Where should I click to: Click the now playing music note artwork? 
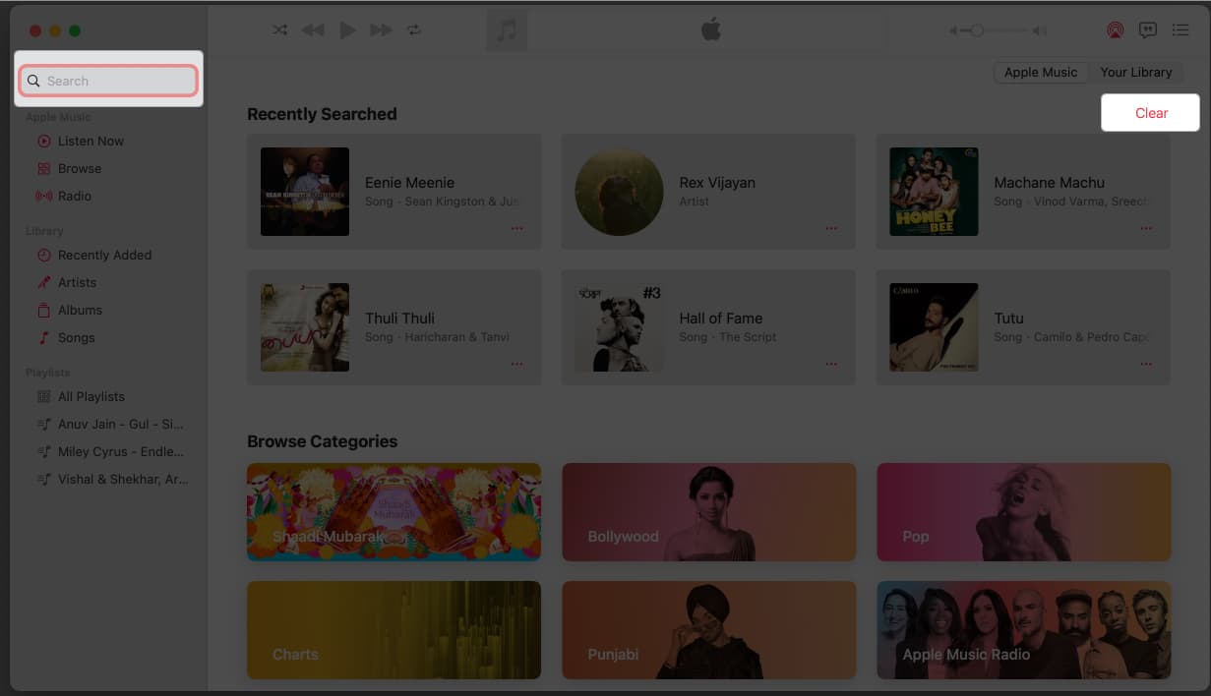click(507, 30)
